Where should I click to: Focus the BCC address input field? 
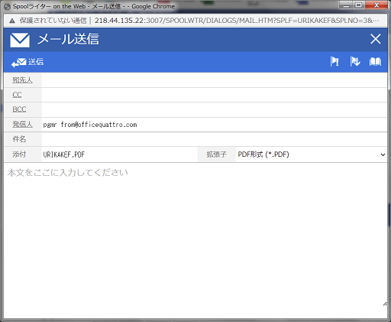point(215,109)
